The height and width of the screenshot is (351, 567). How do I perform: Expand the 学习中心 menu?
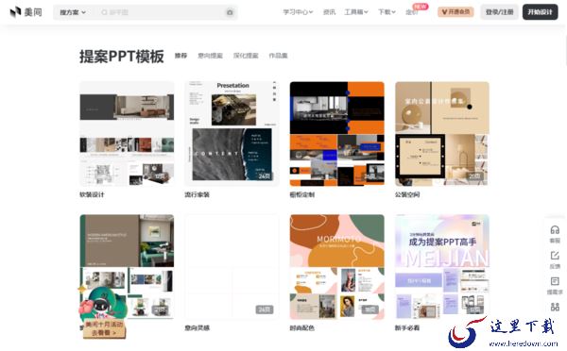(298, 12)
